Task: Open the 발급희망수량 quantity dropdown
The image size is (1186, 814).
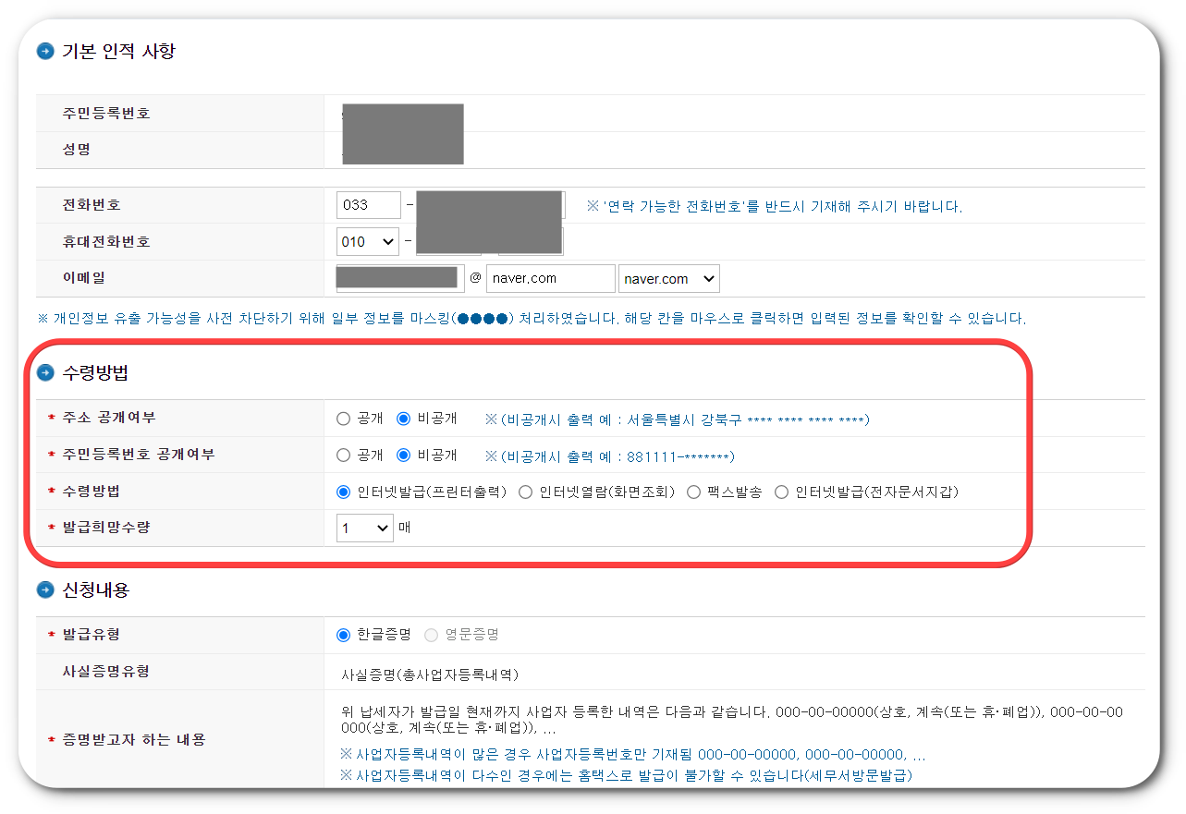Action: tap(363, 528)
